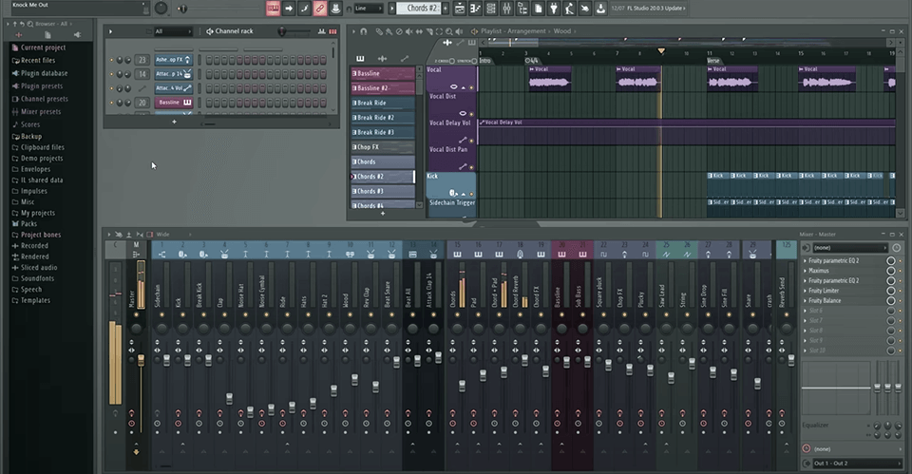Click the Vocal Delay Vol automation clip
Viewport: 912px width, 474px height.
(686, 132)
